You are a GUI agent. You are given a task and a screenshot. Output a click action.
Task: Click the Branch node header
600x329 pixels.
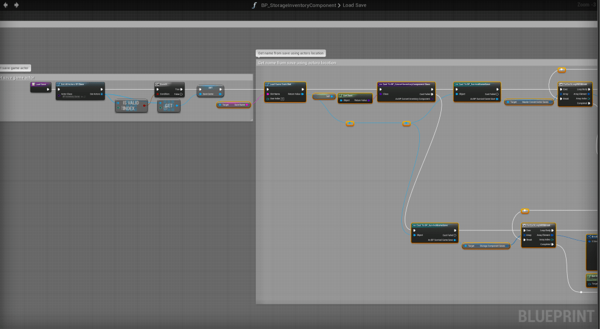click(x=169, y=84)
